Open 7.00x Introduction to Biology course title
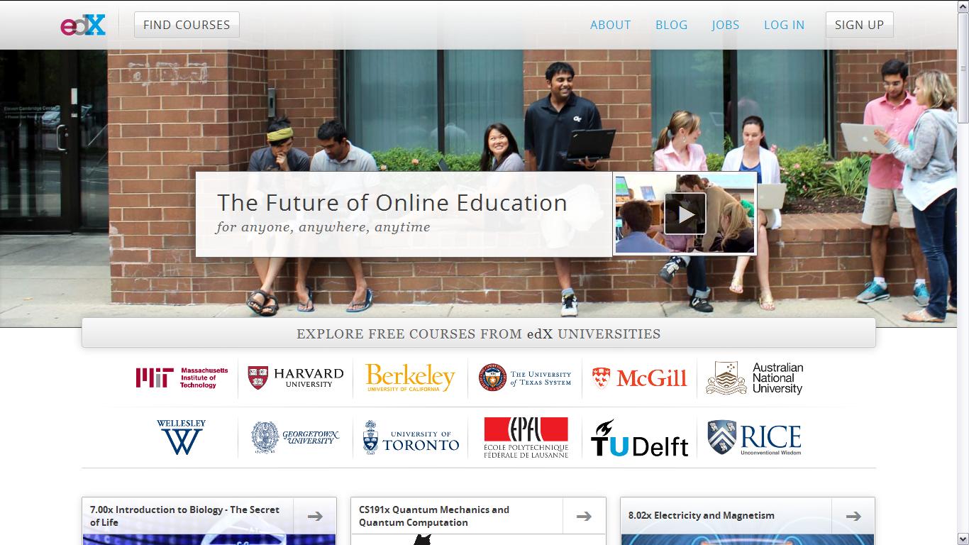Screen dimensions: 969x545 pyautogui.click(x=184, y=516)
